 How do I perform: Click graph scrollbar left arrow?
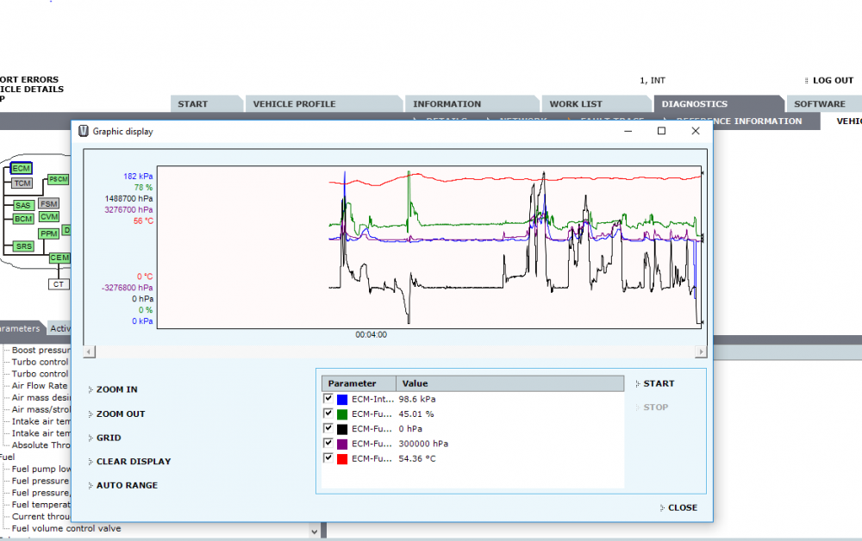[x=90, y=351]
